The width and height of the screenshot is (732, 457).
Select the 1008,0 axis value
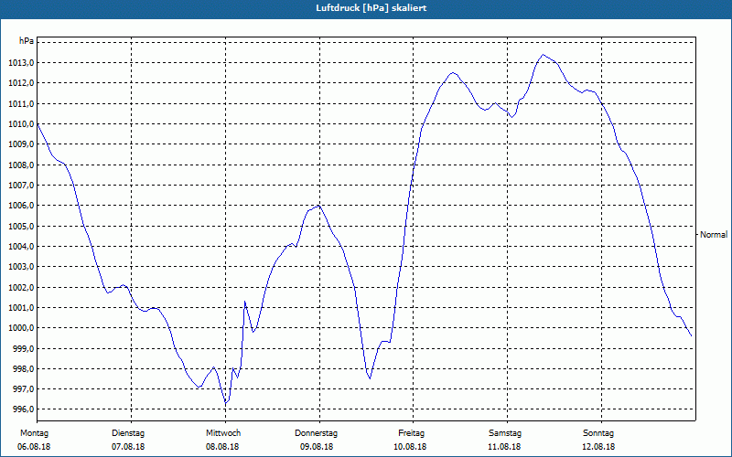pos(21,165)
